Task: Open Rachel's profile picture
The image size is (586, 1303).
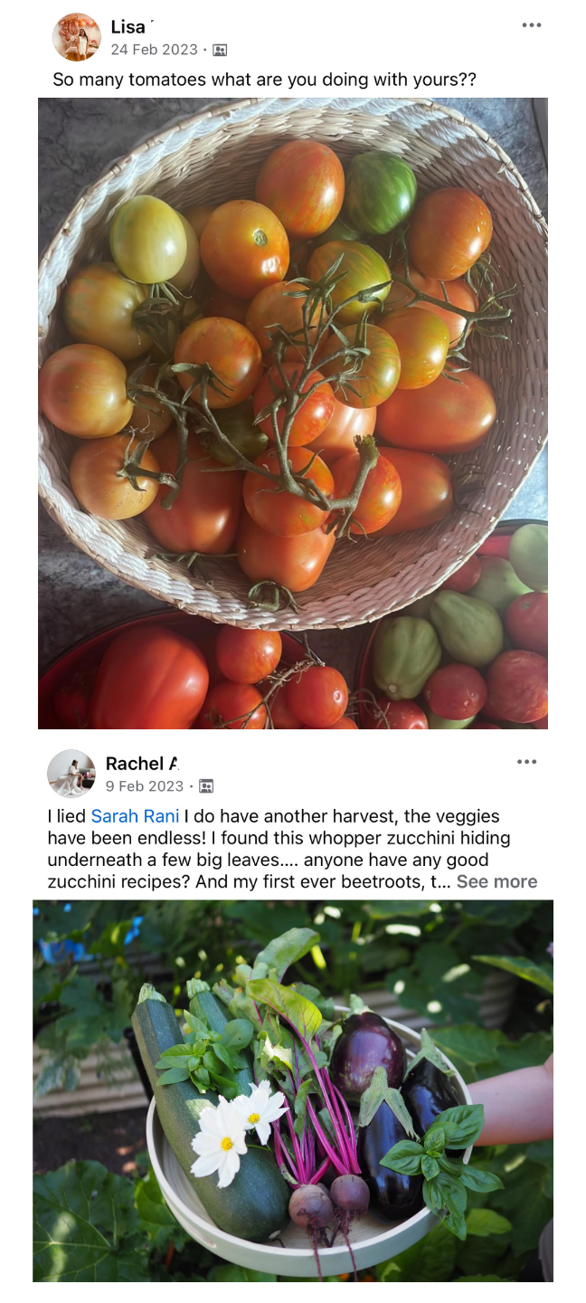Action: click(x=71, y=774)
